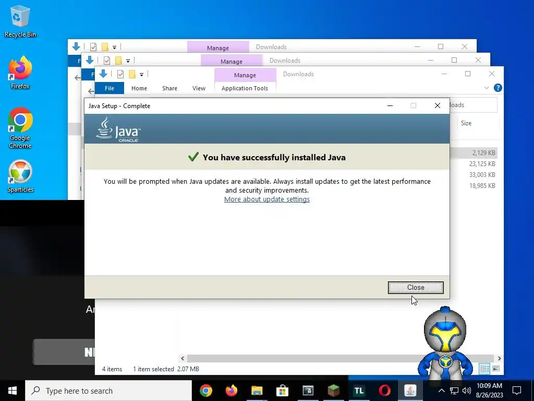Open the quick access toolbar customize dropdown in front window

(141, 74)
